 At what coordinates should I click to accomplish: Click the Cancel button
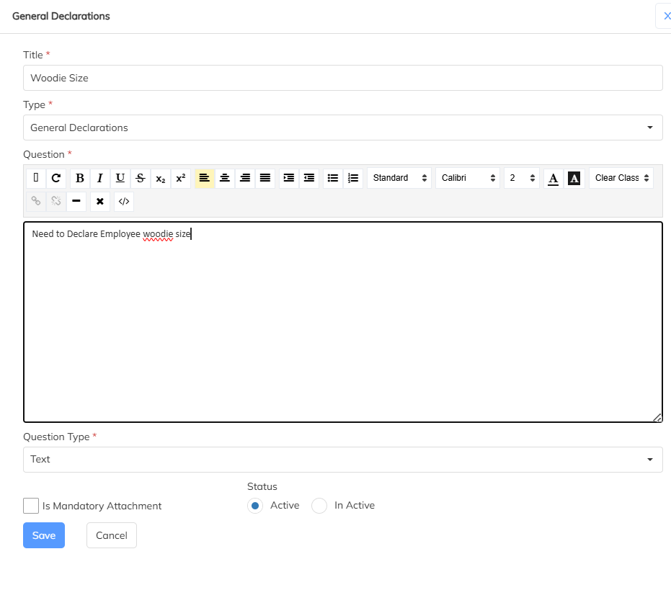[112, 535]
